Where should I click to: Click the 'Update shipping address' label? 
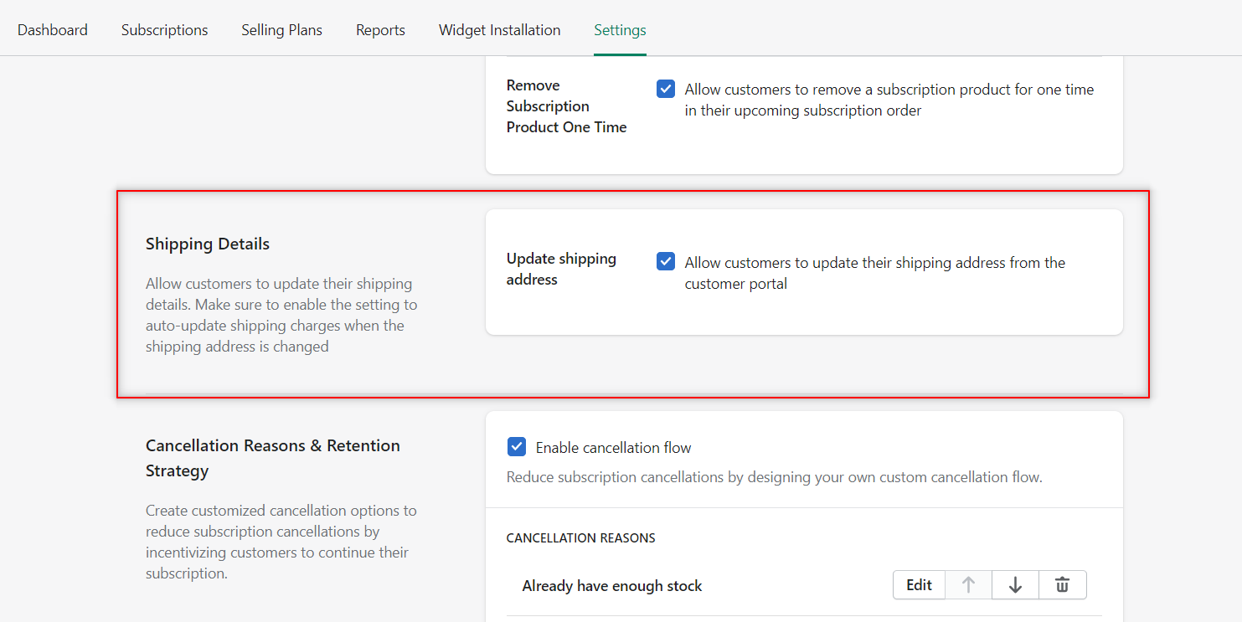tap(561, 269)
